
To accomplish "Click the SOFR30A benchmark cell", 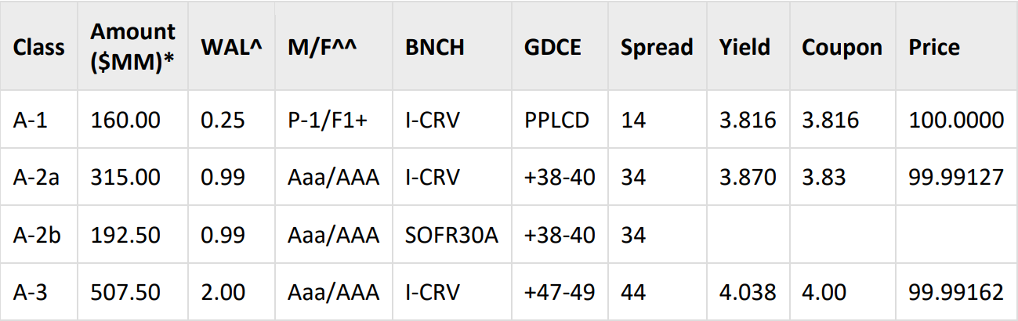I will (x=452, y=234).
